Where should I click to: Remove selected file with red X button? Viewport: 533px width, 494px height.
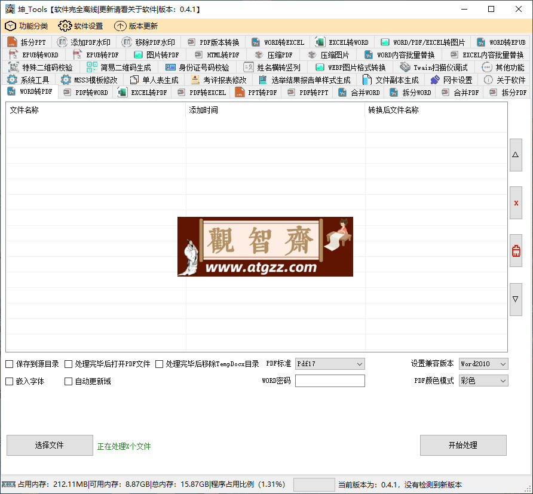tap(516, 203)
